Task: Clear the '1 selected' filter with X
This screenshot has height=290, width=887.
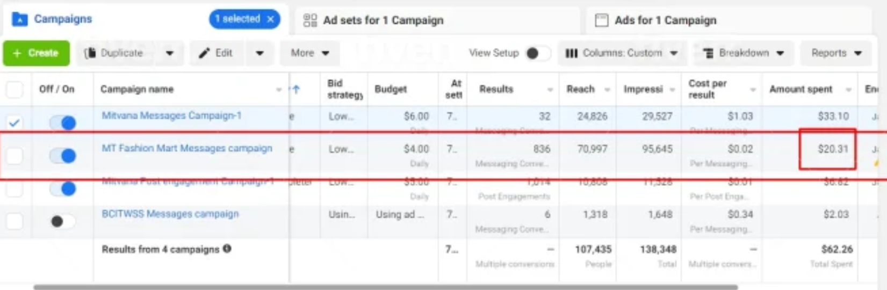Action: click(x=271, y=19)
